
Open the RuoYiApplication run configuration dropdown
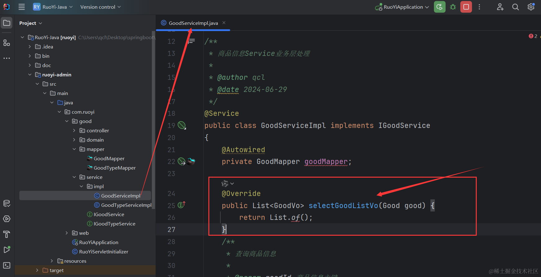403,7
